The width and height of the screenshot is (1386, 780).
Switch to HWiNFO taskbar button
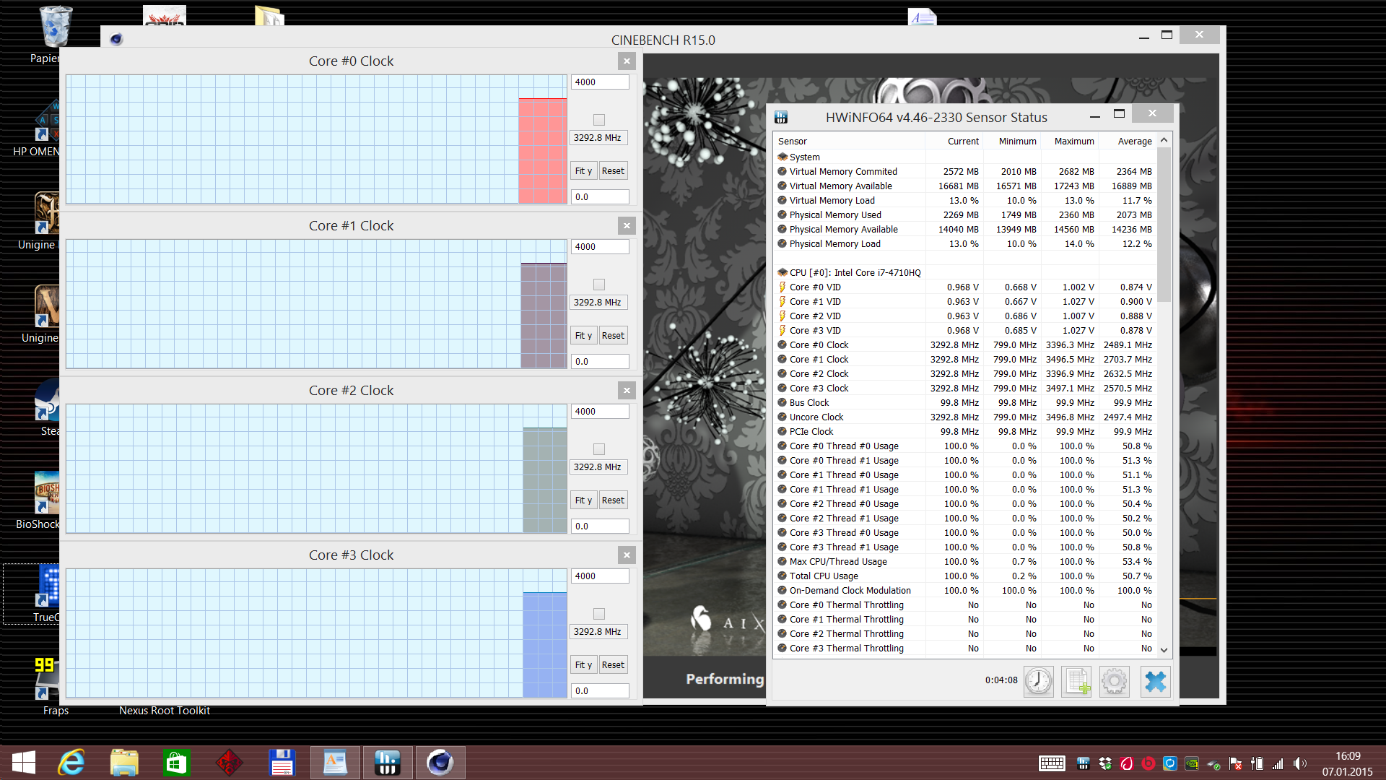point(388,763)
